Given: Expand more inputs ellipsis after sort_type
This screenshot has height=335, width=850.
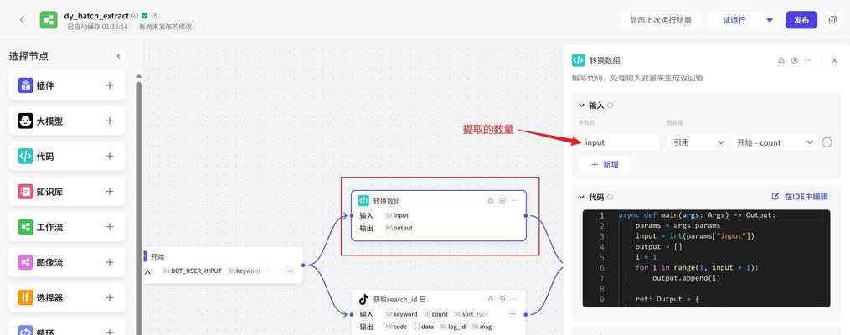Looking at the screenshot, I should pyautogui.click(x=513, y=314).
